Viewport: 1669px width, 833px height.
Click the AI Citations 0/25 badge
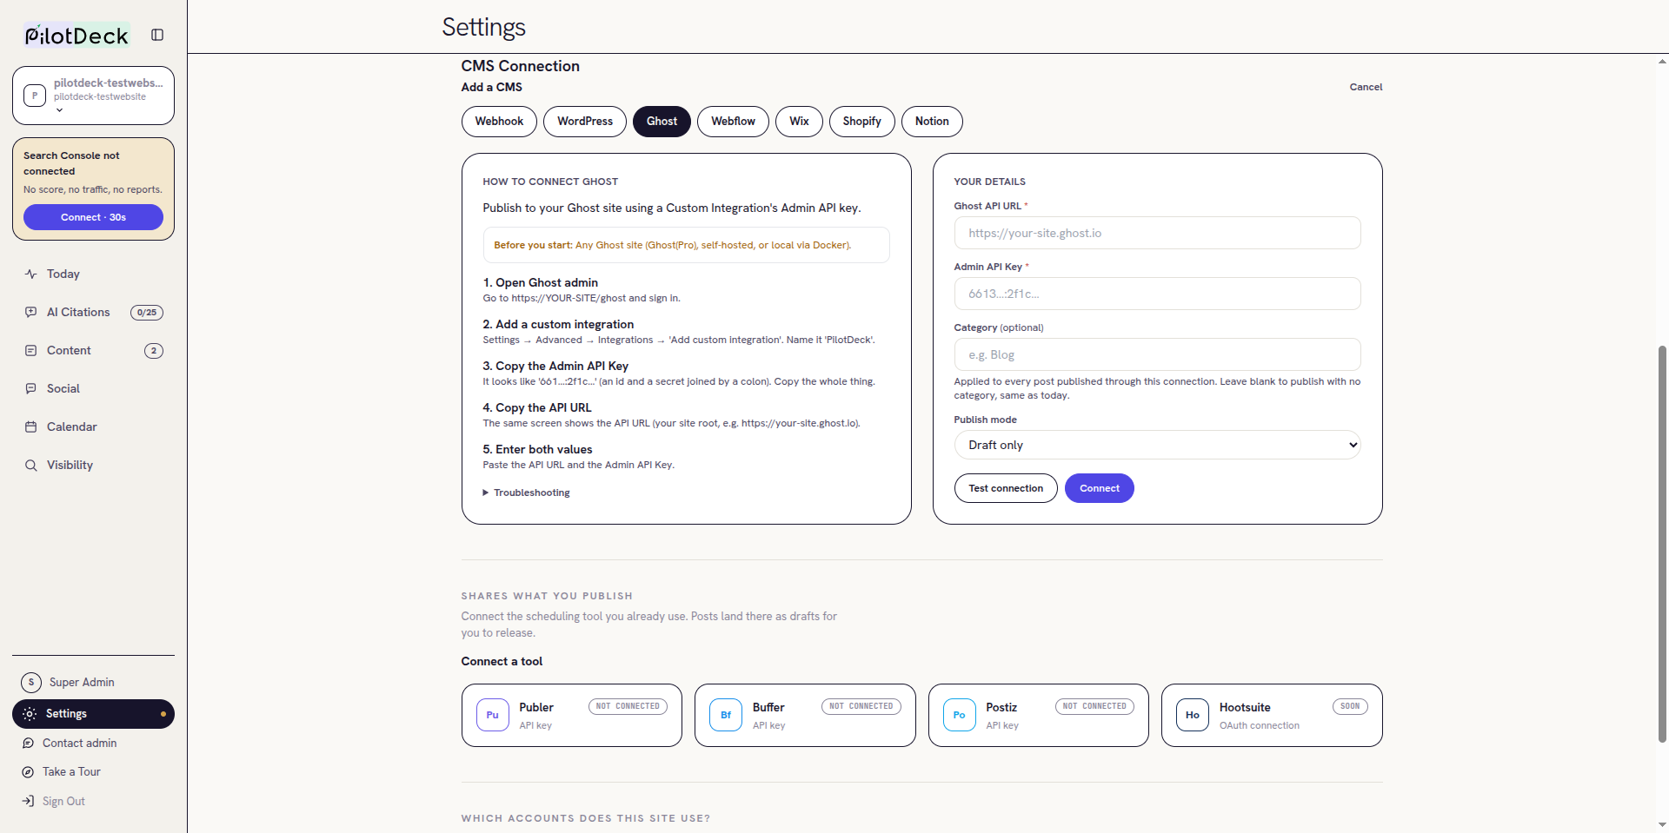point(147,313)
